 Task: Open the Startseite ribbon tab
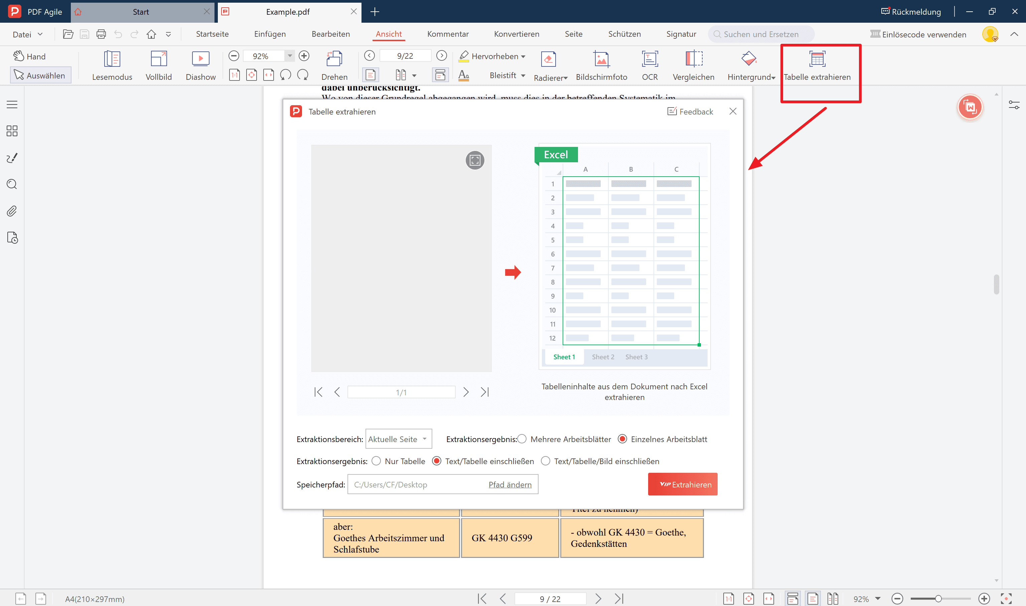coord(212,34)
